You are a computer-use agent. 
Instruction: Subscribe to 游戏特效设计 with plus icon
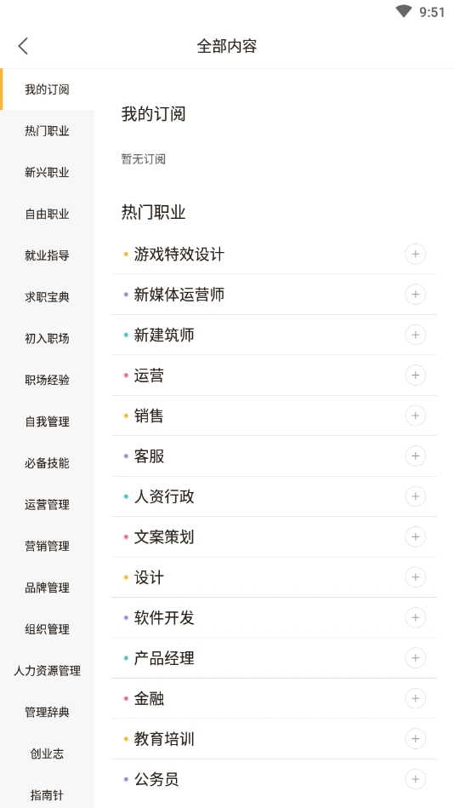pos(416,254)
